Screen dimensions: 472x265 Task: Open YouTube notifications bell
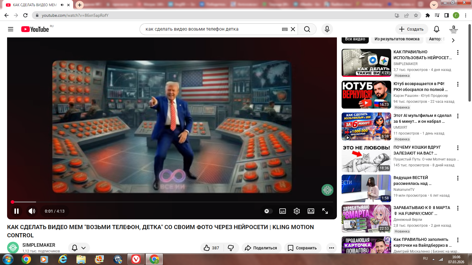[x=437, y=29]
